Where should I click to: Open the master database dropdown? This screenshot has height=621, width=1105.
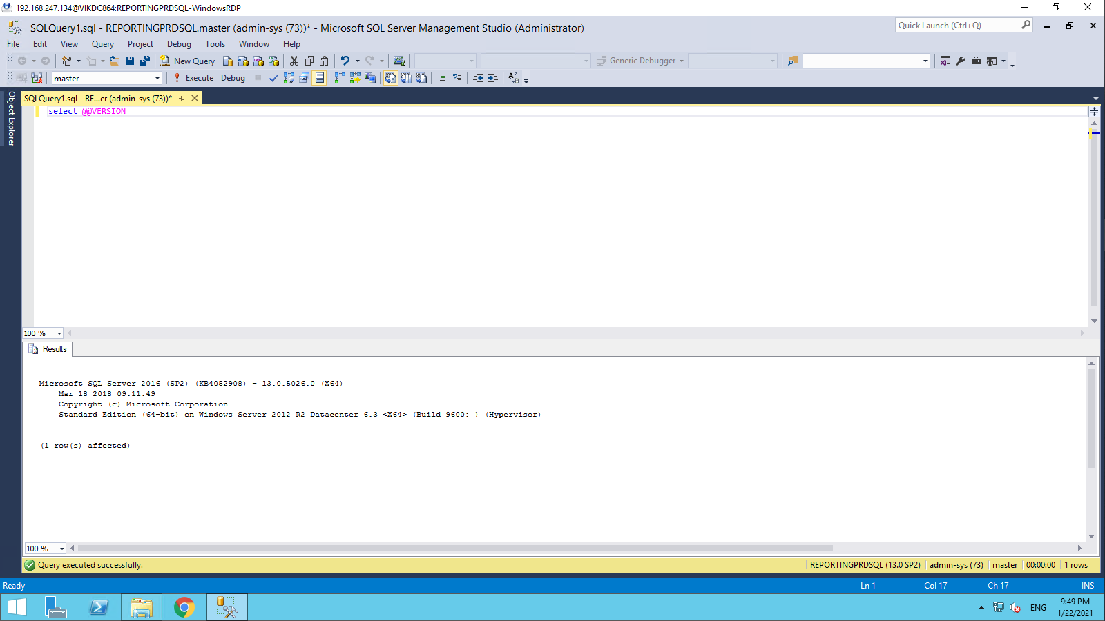157,79
